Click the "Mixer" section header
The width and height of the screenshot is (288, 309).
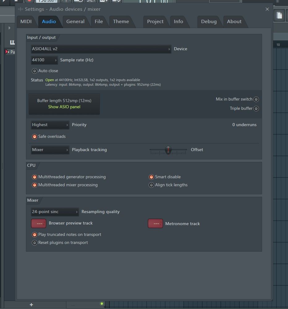click(32, 200)
